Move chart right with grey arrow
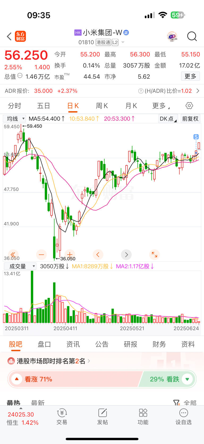This screenshot has height=444, width=204. pyautogui.click(x=126, y=255)
